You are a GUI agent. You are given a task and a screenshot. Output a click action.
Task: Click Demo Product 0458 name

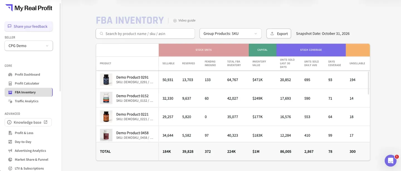(x=132, y=133)
